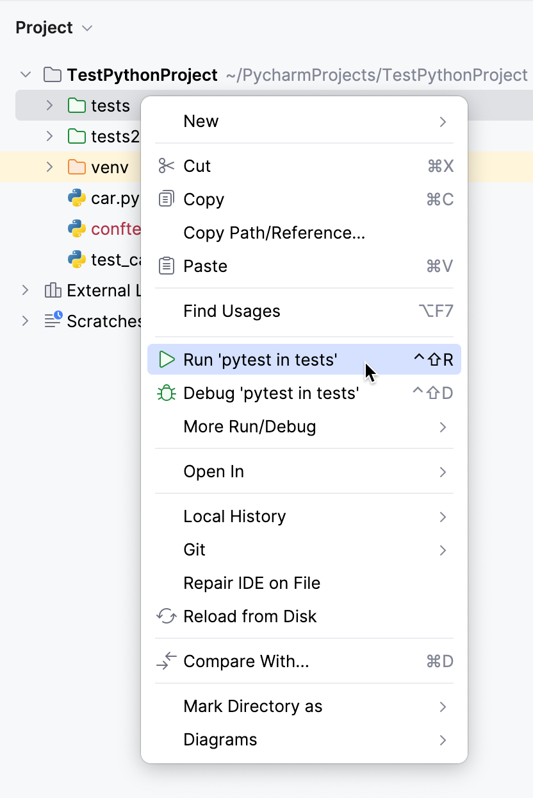Click the green Run icon next to 'pytest in tests'

[x=166, y=360]
